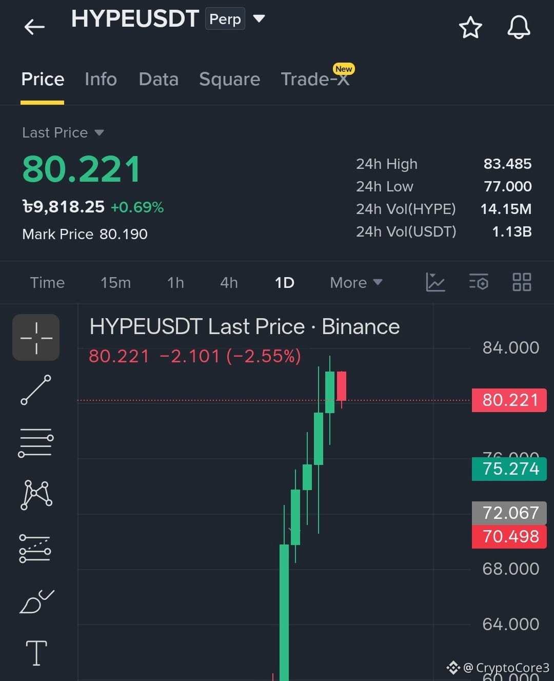Image resolution: width=554 pixels, height=681 pixels.
Task: Click the +0.69% change text
Action: point(137,207)
